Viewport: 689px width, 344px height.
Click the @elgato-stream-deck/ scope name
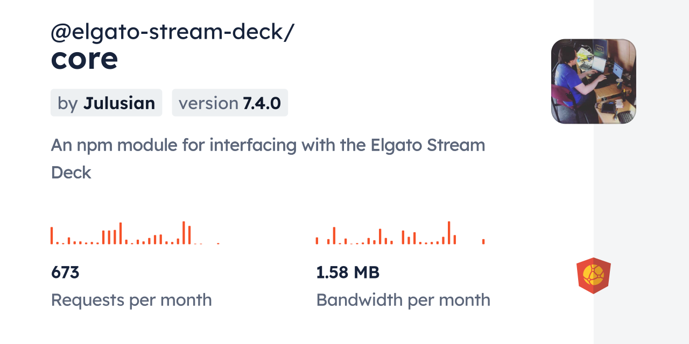click(172, 32)
